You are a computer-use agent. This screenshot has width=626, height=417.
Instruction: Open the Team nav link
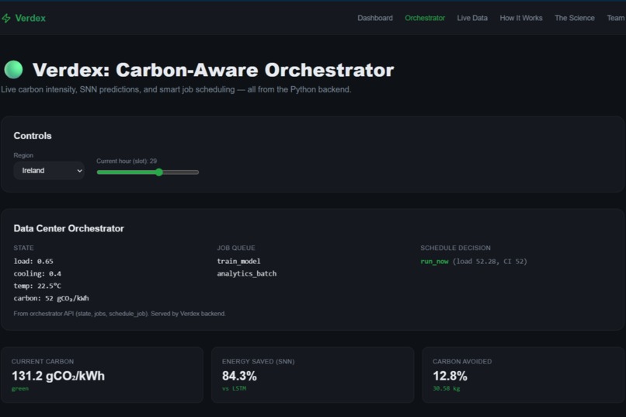[x=616, y=18]
